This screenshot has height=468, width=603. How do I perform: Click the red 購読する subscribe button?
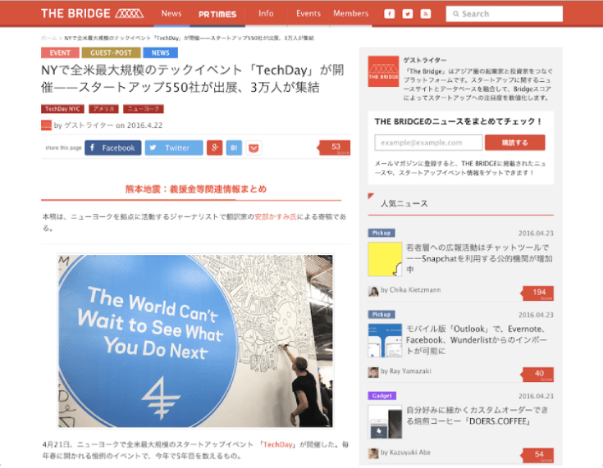[x=515, y=143]
